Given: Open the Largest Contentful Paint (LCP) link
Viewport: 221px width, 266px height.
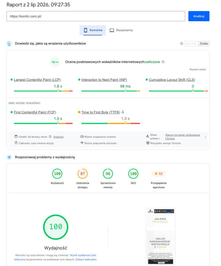Looking at the screenshot, I should pyautogui.click(x=37, y=80).
